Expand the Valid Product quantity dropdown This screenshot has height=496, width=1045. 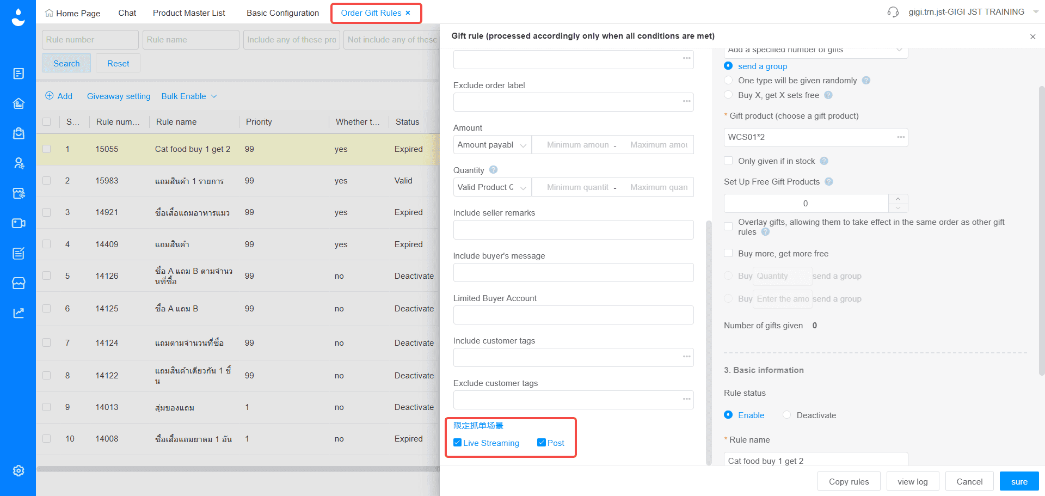pos(492,187)
